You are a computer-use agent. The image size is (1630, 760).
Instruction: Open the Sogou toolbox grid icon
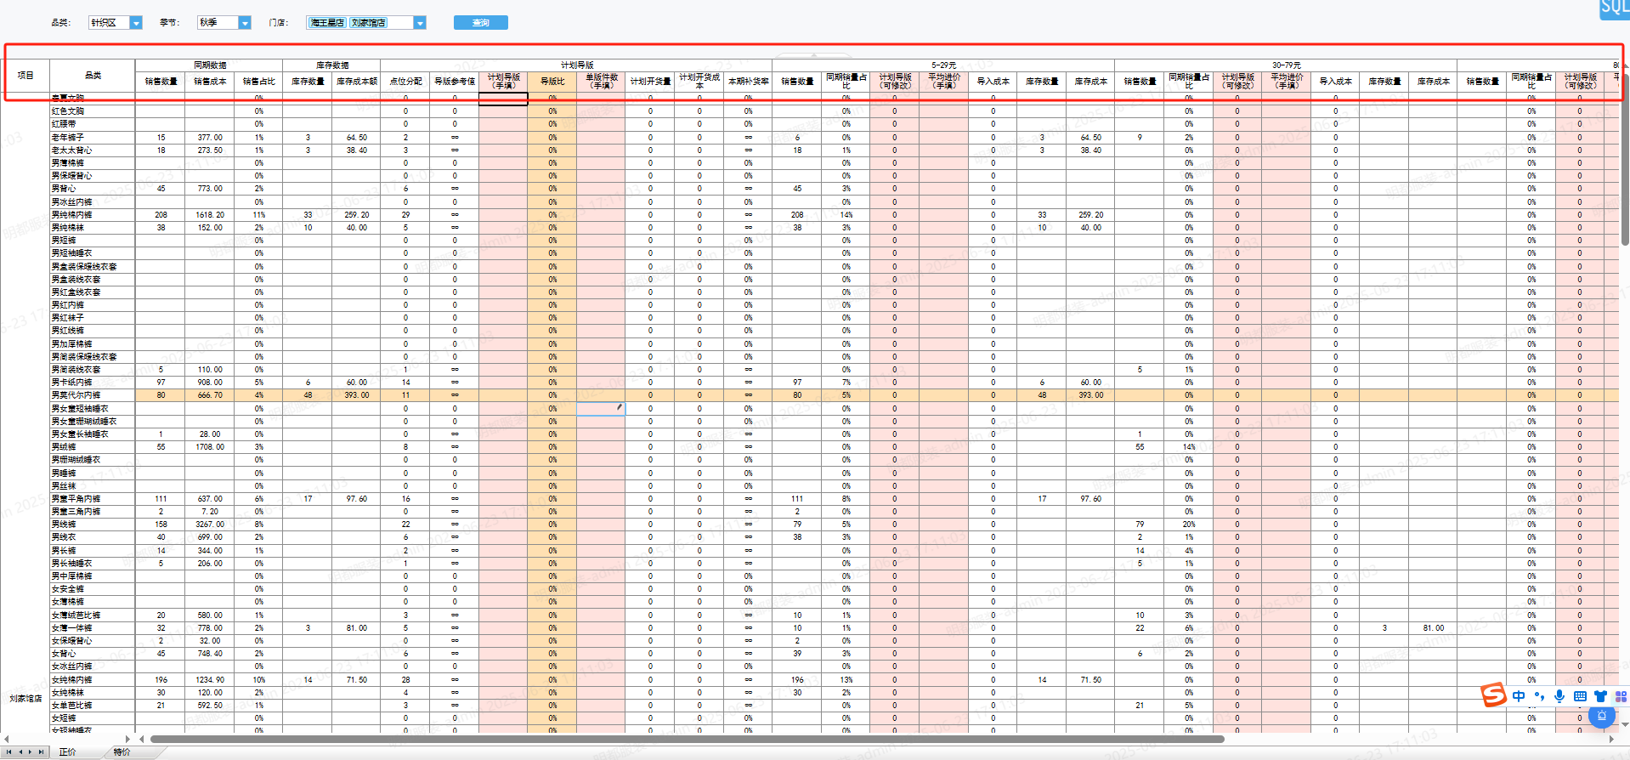(1621, 696)
